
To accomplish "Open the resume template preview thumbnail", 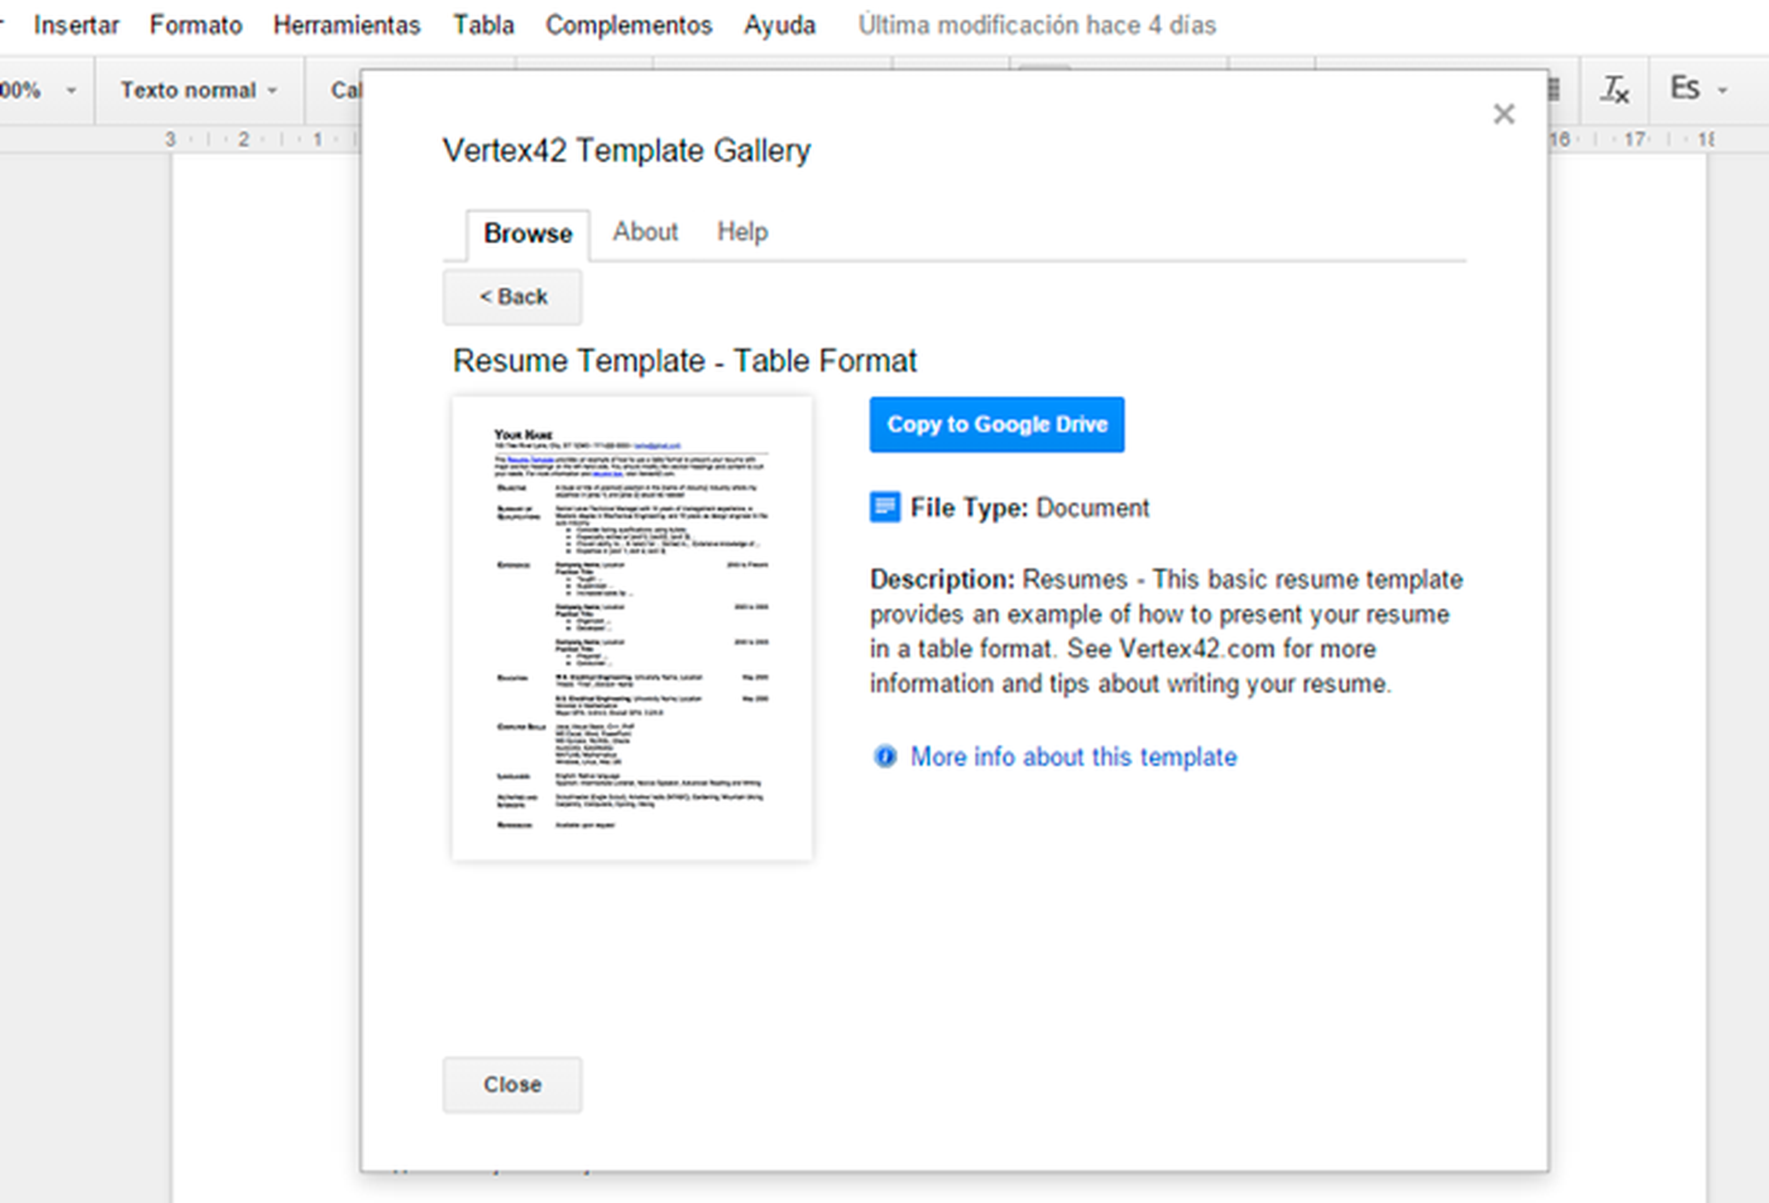I will point(632,628).
